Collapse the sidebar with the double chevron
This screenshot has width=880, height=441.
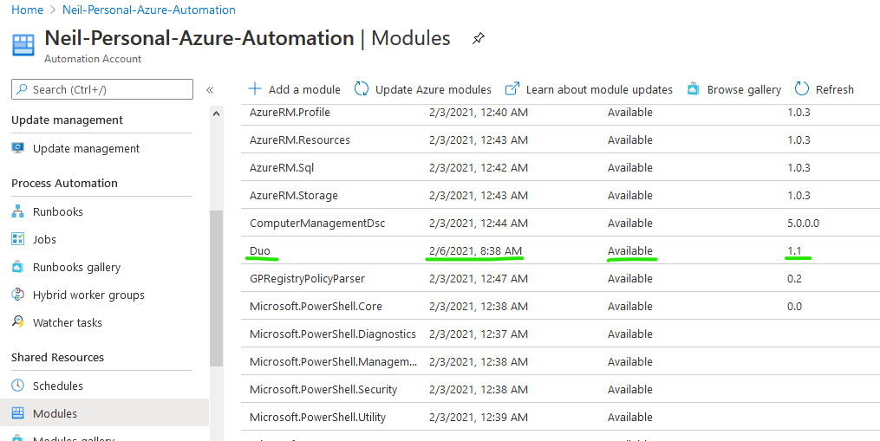click(x=209, y=90)
